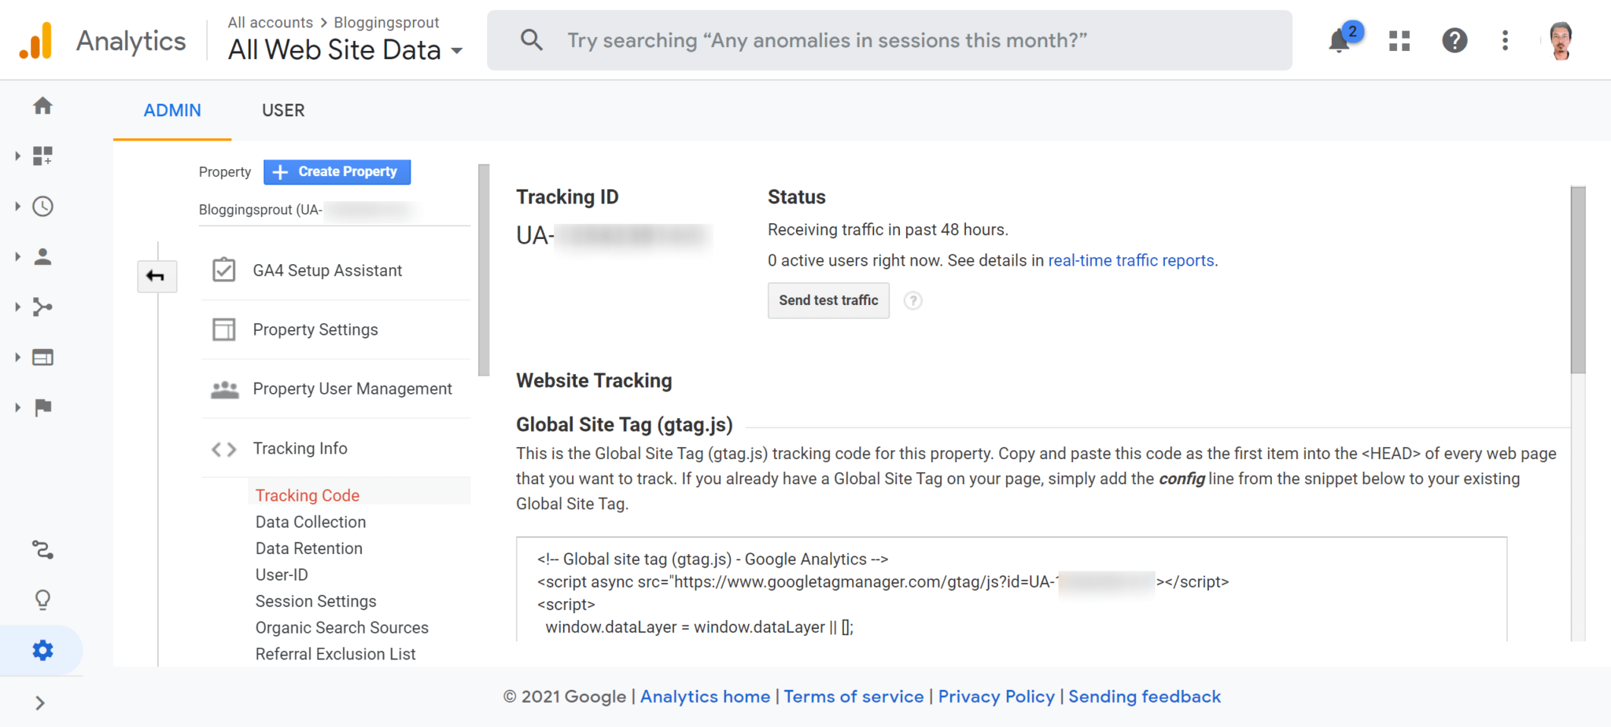Open the Admin gear icon
The height and width of the screenshot is (727, 1611).
pos(42,650)
